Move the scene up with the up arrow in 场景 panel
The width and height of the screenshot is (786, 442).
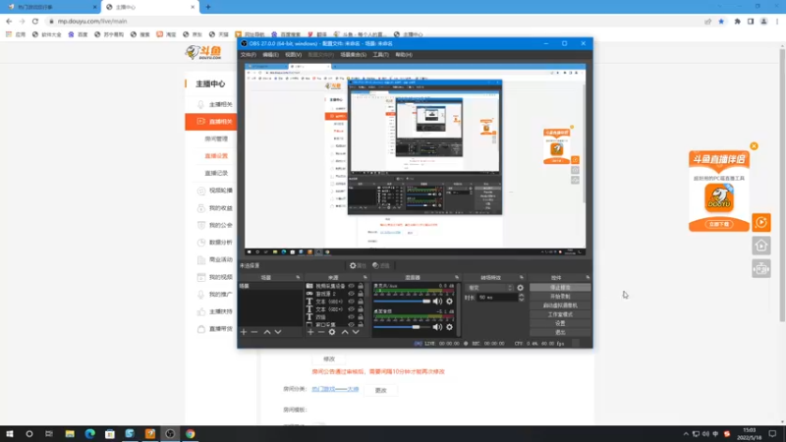267,332
